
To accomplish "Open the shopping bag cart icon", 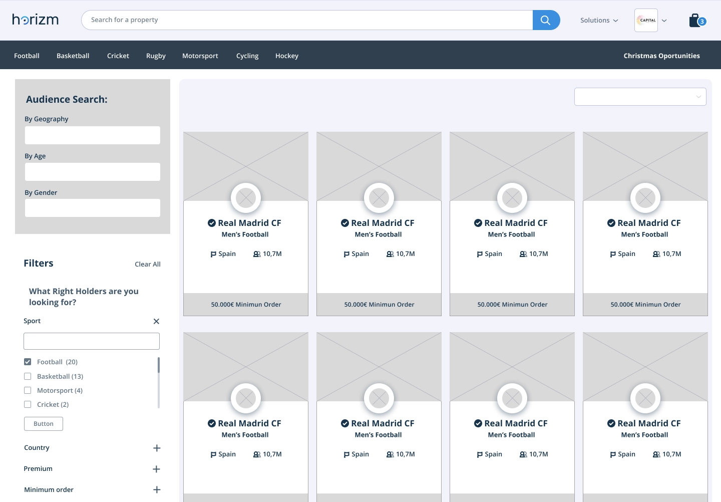I will (x=695, y=21).
